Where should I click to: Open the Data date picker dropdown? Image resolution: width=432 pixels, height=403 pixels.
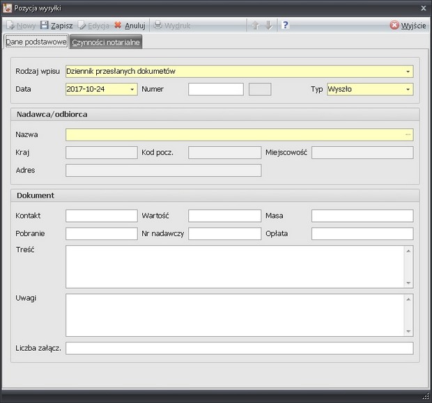click(x=132, y=89)
